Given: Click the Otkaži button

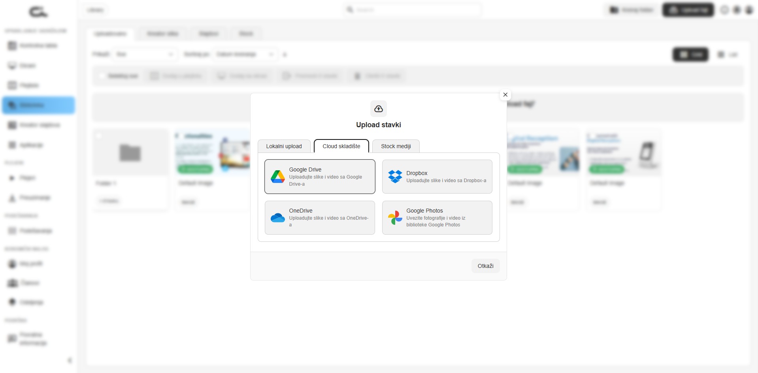Looking at the screenshot, I should (485, 266).
